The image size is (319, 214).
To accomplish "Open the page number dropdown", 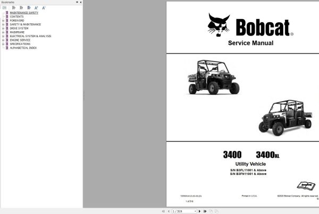I will (x=195, y=211).
